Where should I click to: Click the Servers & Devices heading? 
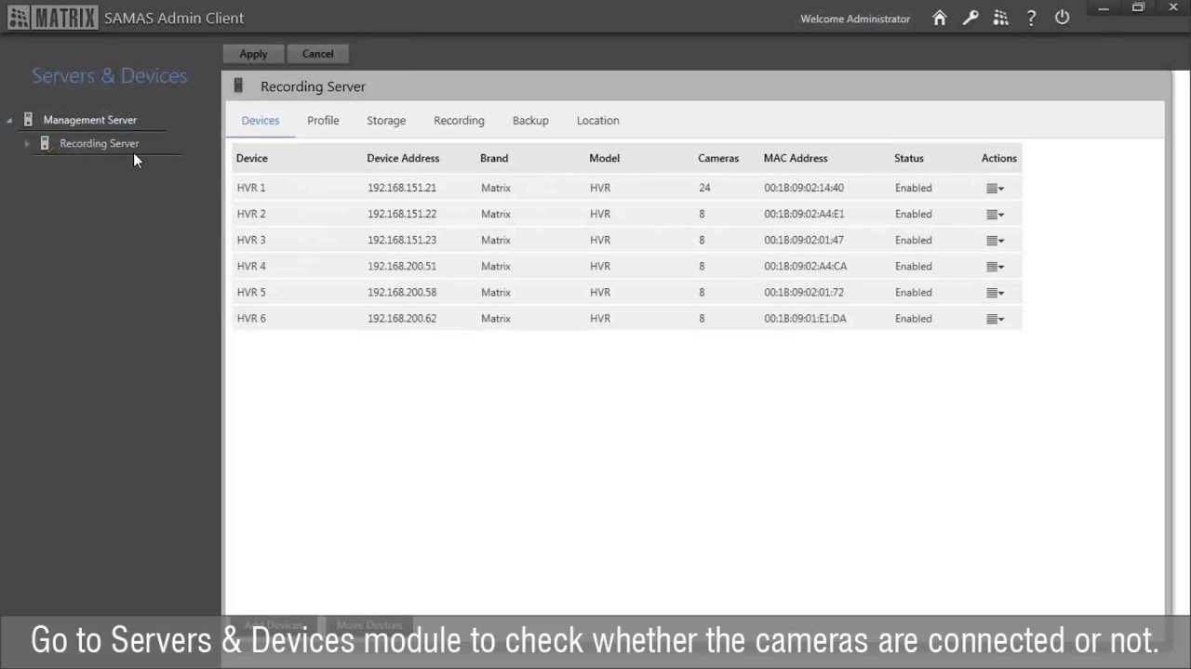pyautogui.click(x=110, y=76)
